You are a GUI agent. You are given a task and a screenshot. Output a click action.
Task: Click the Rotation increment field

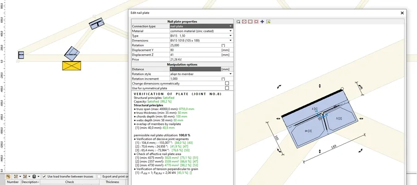(195, 79)
